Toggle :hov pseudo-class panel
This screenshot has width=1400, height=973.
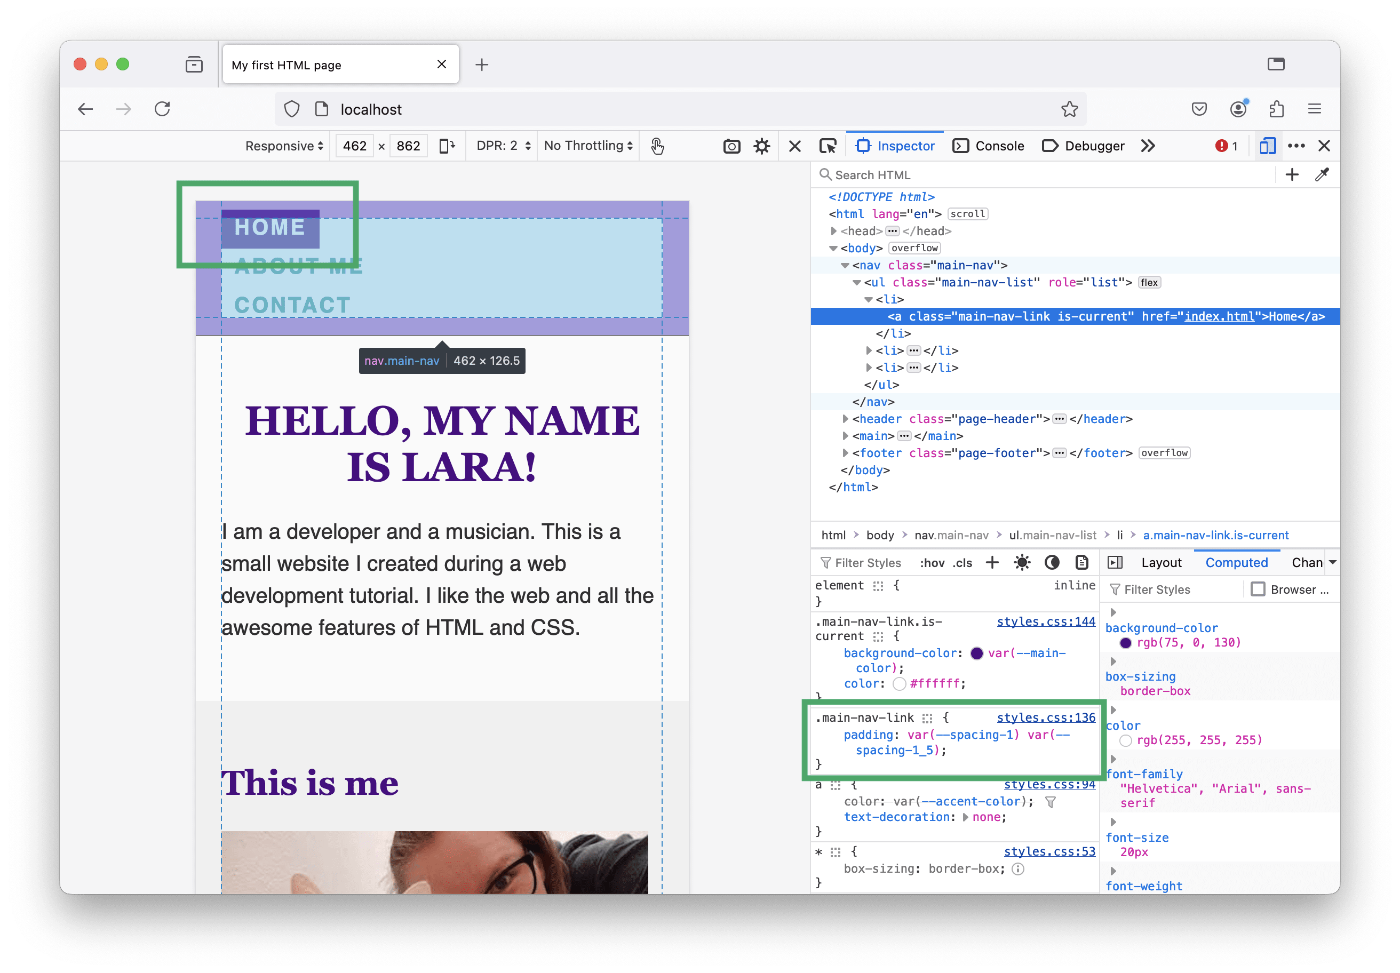(x=932, y=563)
